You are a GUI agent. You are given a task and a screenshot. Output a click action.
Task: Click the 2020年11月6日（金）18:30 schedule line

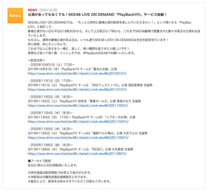click(x=50, y=145)
